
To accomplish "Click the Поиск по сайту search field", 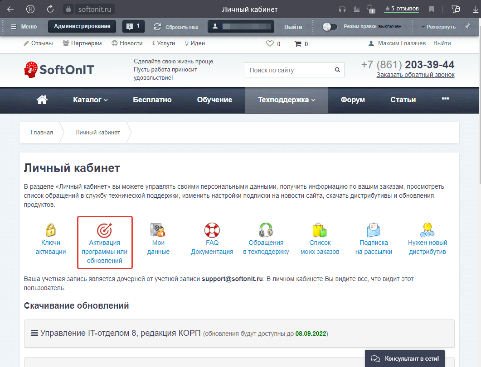I will click(289, 70).
